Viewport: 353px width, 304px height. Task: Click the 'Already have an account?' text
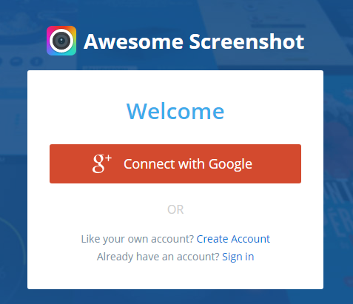click(158, 257)
